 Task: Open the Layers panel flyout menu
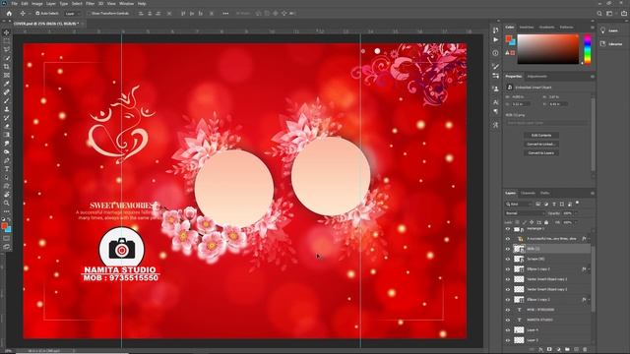(592, 193)
